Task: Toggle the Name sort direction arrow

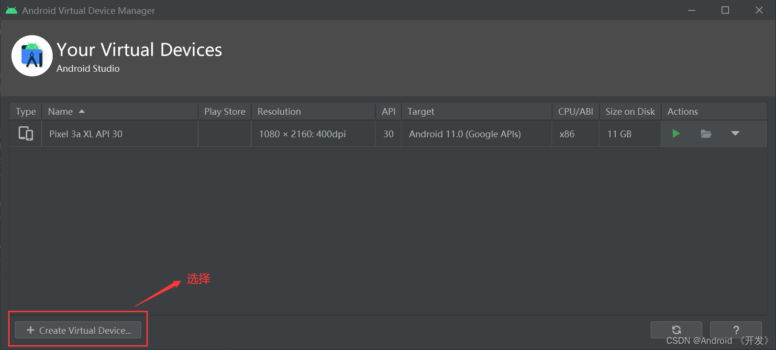Action: point(82,111)
